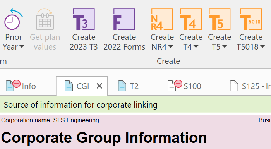Click the Prior Year clock icon
The height and width of the screenshot is (149, 271).
(x=13, y=19)
